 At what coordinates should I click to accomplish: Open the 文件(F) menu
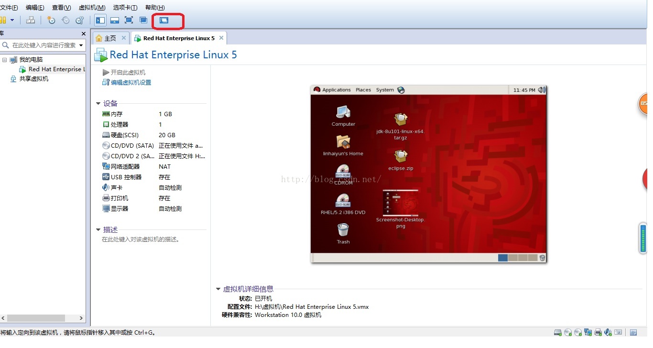[9, 8]
